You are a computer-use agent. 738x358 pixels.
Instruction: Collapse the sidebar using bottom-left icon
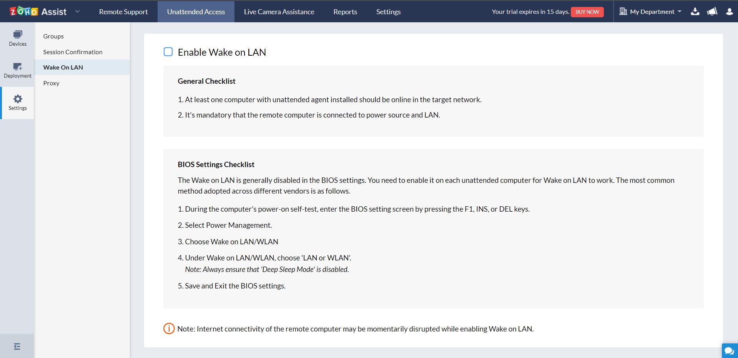(17, 346)
